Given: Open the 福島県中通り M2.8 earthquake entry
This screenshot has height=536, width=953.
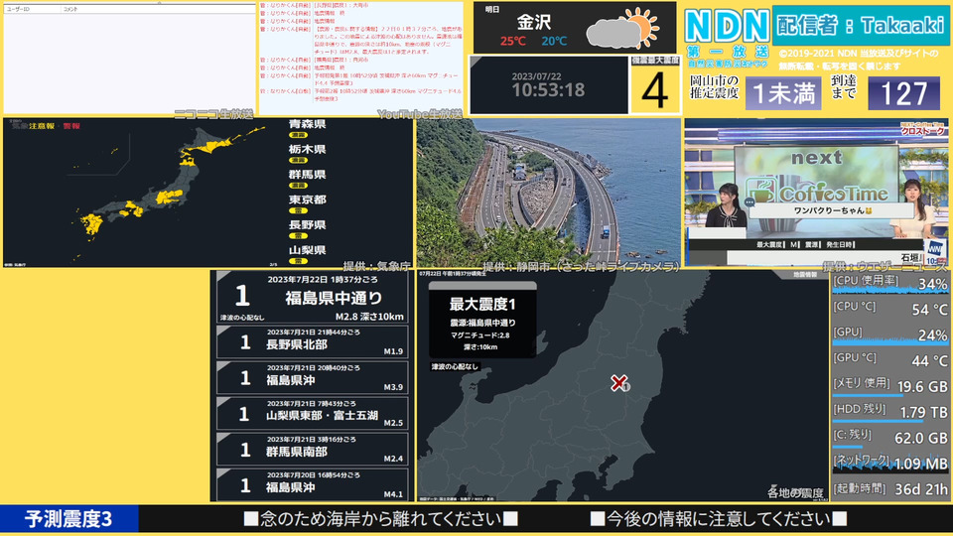Looking at the screenshot, I should (x=312, y=297).
